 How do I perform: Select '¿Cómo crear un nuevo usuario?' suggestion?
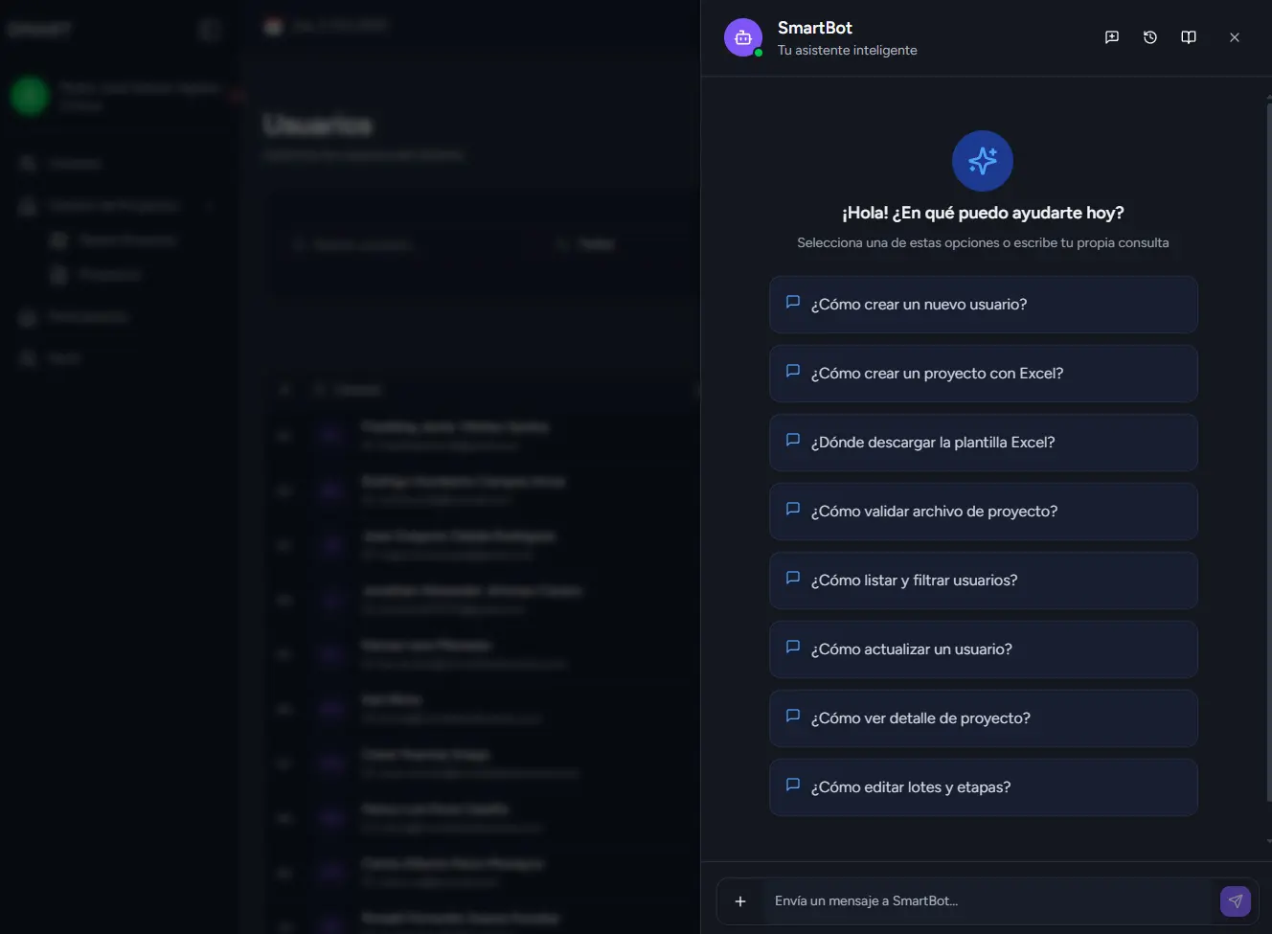(984, 305)
